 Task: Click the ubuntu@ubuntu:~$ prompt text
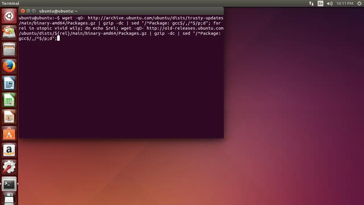tap(39, 18)
